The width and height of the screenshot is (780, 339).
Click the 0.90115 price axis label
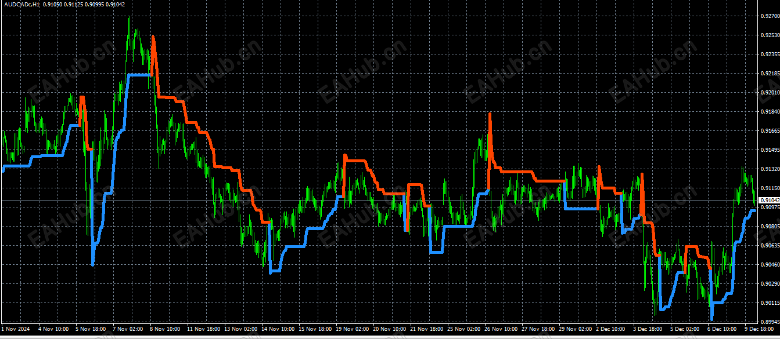pyautogui.click(x=770, y=302)
